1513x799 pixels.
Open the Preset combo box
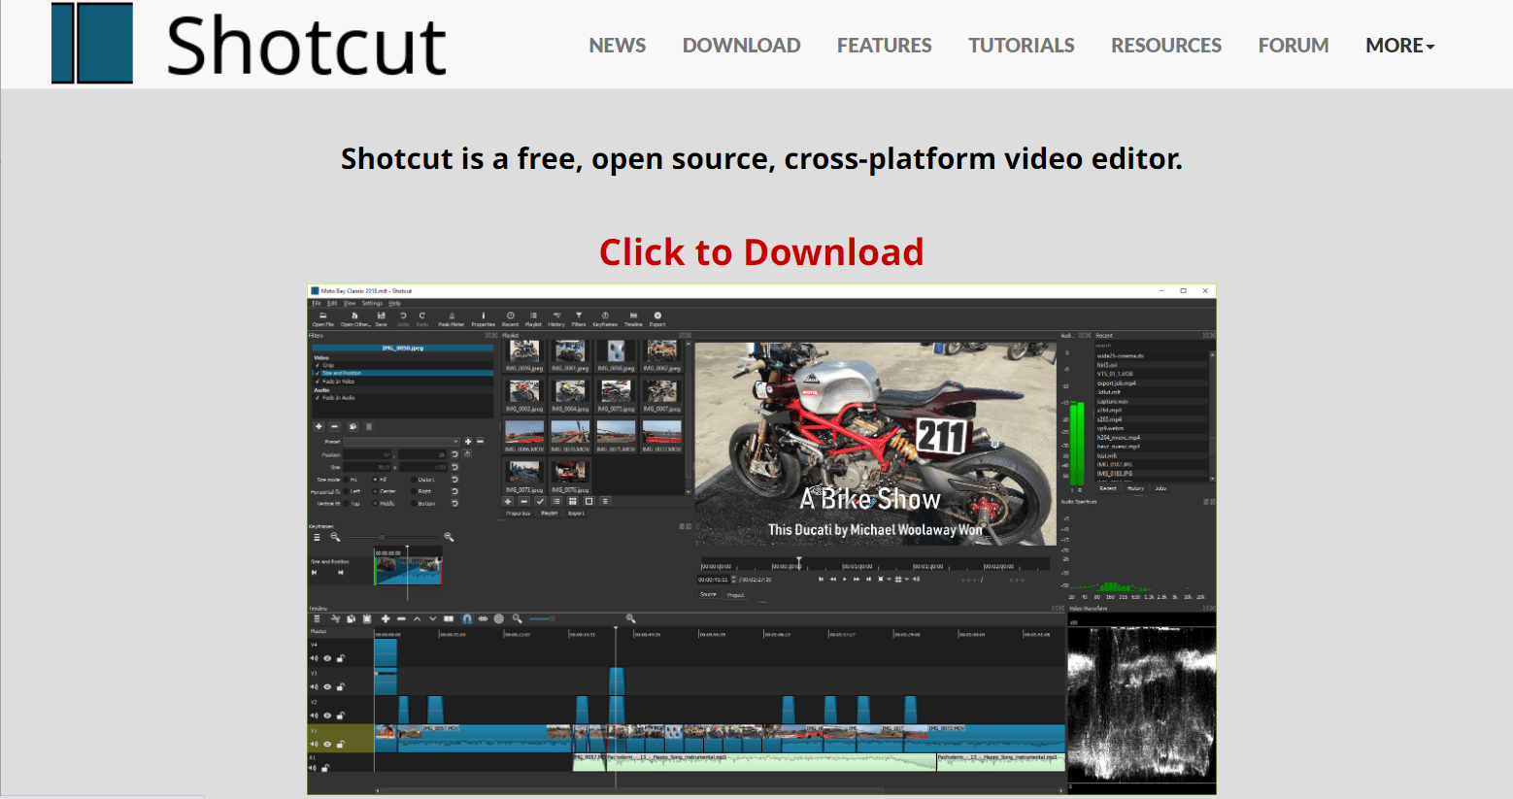pos(402,442)
